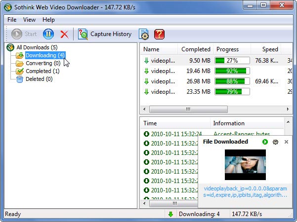
Task: Click the Time column header
Action: point(175,123)
